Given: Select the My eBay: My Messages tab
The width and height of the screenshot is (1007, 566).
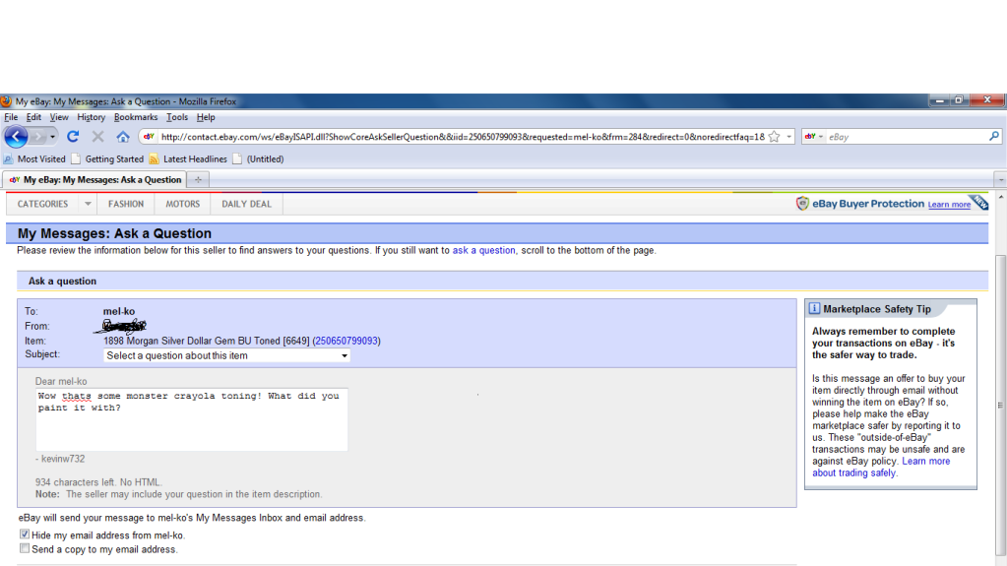Looking at the screenshot, I should point(95,180).
